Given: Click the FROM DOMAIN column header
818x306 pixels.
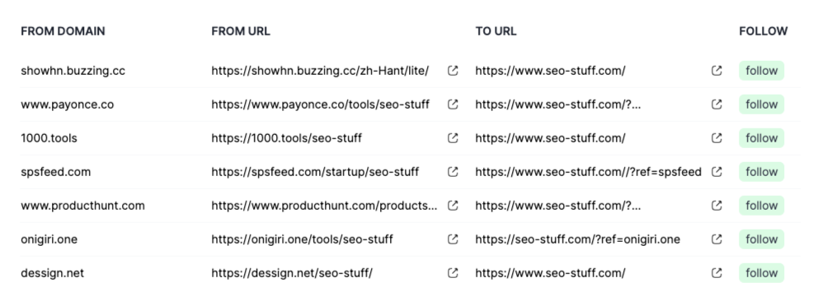Looking at the screenshot, I should (63, 31).
